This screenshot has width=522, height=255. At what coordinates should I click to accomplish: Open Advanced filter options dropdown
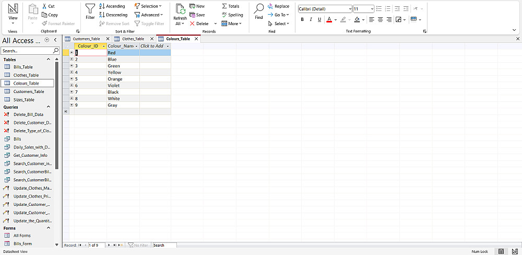coord(149,15)
